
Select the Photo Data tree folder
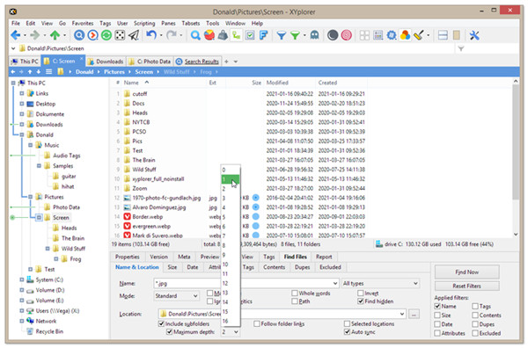[66, 207]
